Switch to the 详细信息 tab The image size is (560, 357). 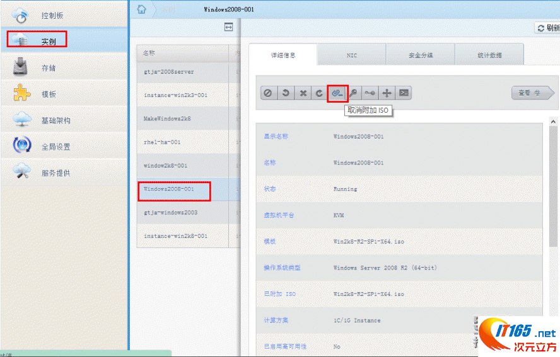click(x=283, y=55)
